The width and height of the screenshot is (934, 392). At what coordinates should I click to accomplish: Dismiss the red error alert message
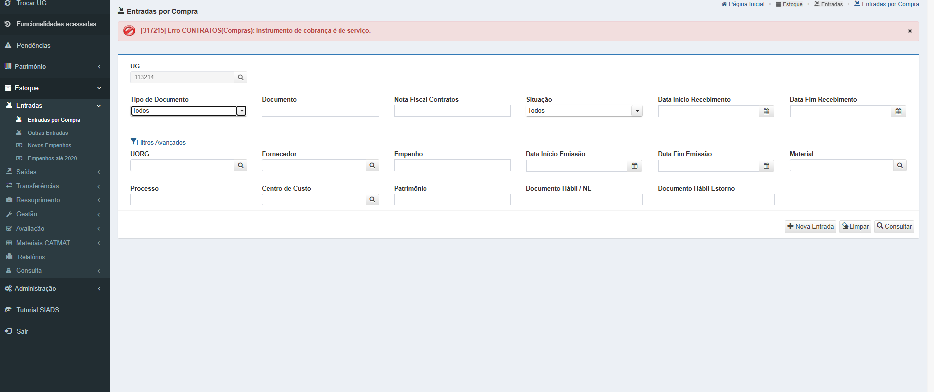coord(910,31)
